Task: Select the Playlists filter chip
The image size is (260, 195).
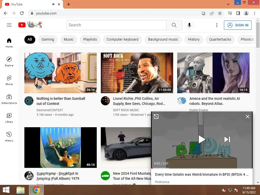Action: (x=90, y=39)
